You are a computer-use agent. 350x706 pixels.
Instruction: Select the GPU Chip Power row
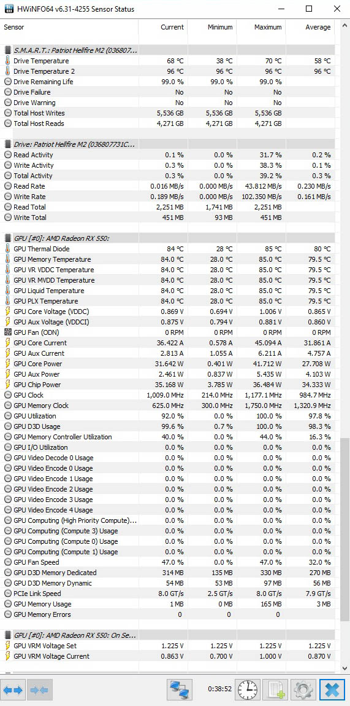[x=169, y=385]
